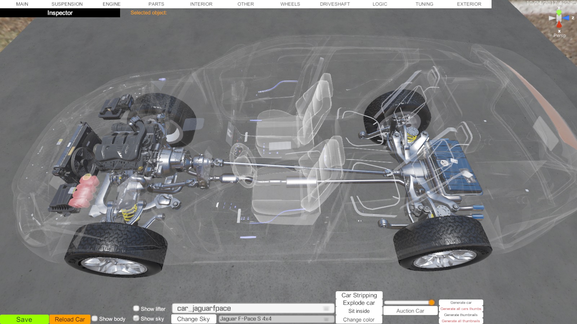Click the blue Z axis cone on gizmo
577x324 pixels.
click(566, 18)
